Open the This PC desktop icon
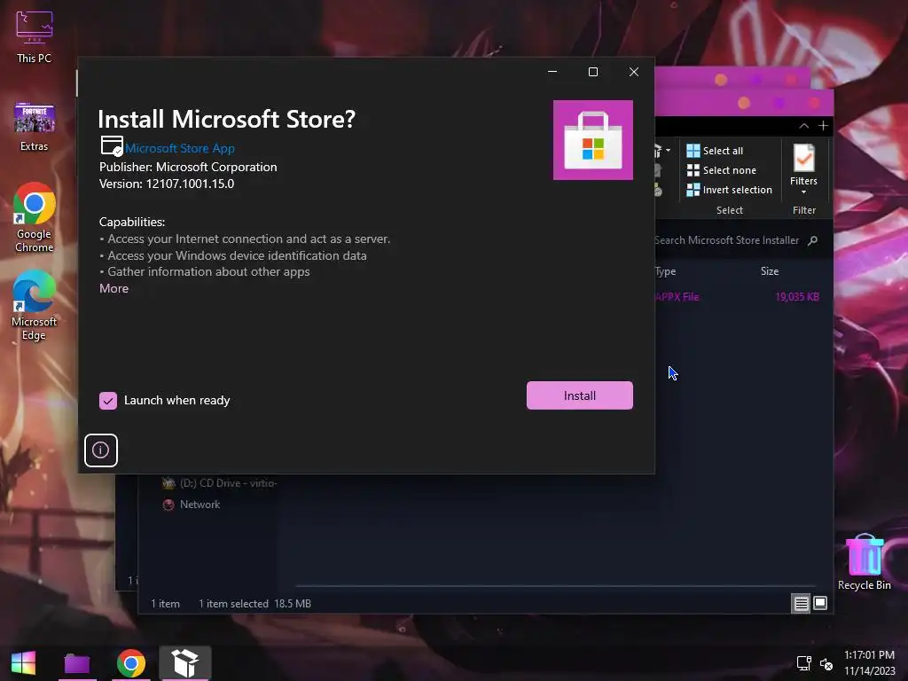 click(35, 37)
